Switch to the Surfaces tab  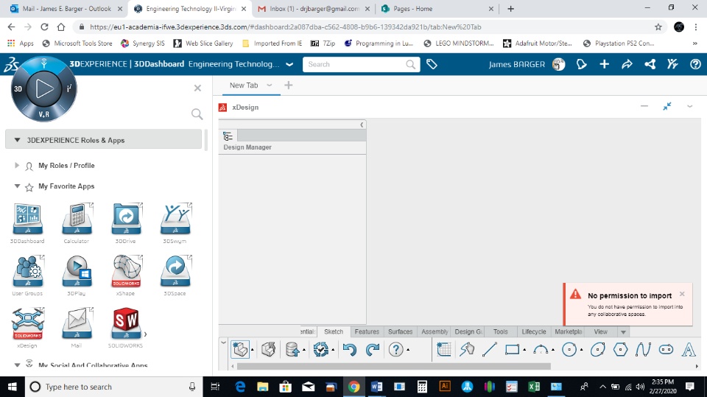[x=400, y=331]
